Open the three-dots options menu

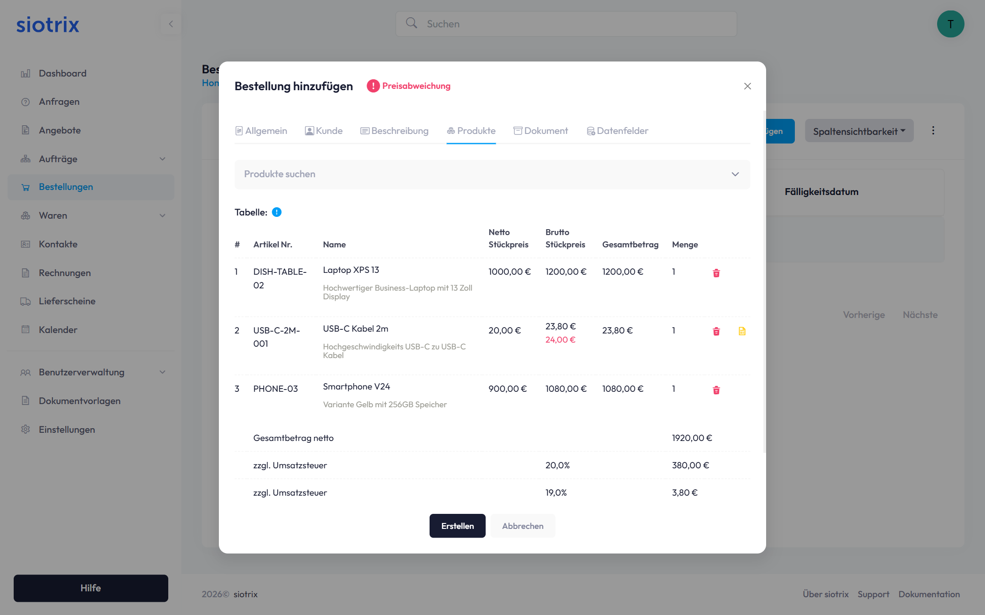coord(933,131)
